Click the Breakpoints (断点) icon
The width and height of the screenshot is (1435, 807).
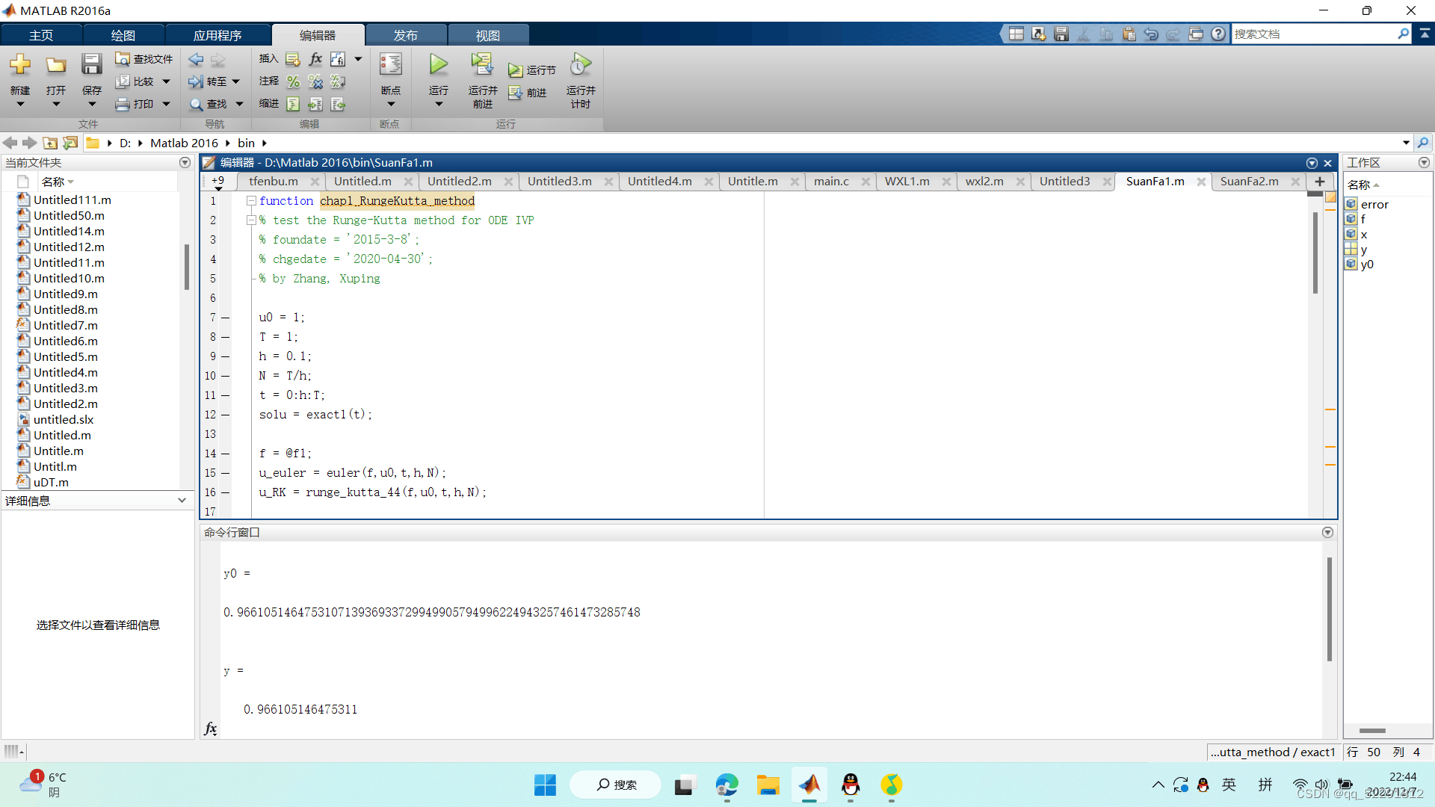pyautogui.click(x=390, y=65)
